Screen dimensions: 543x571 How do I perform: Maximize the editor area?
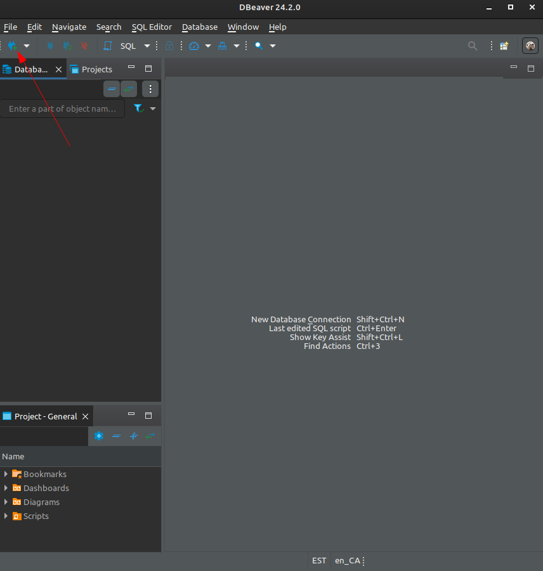point(531,69)
